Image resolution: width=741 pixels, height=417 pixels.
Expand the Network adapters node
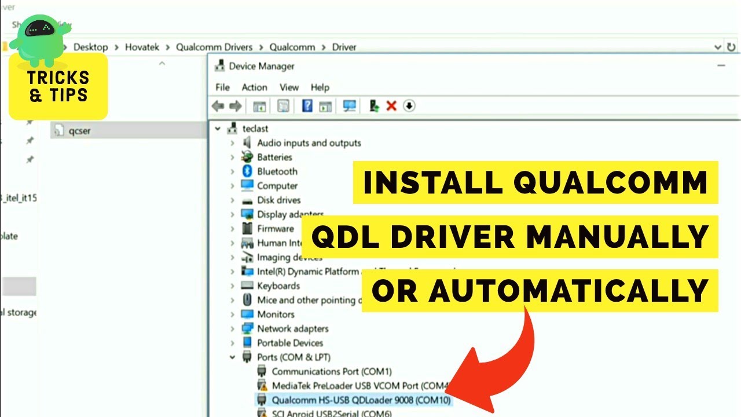(x=232, y=328)
